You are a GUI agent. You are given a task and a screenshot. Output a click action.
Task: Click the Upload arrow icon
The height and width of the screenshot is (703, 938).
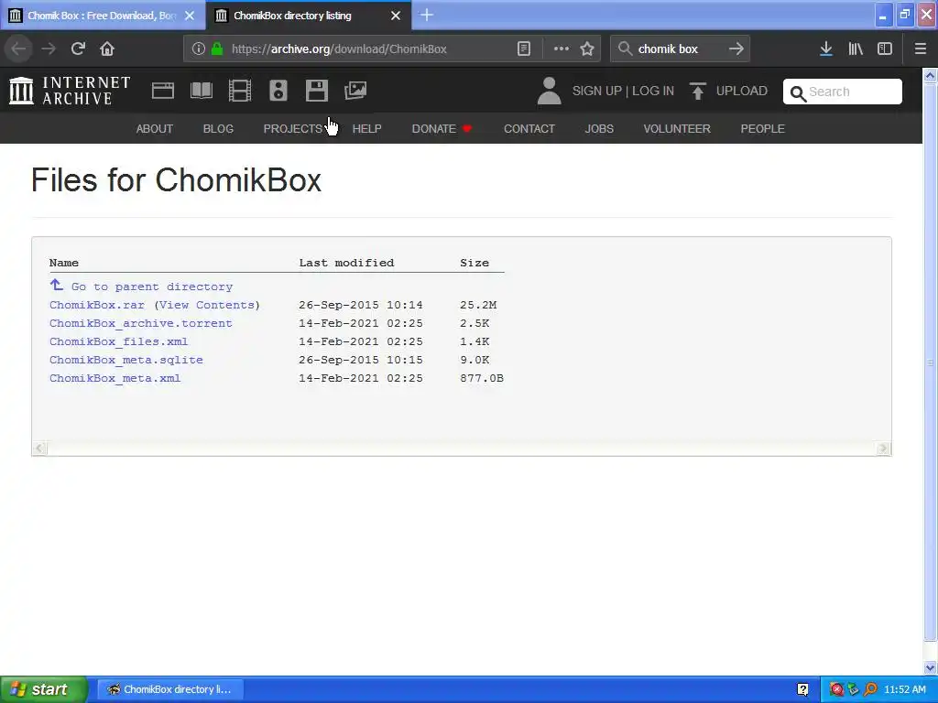pyautogui.click(x=697, y=91)
